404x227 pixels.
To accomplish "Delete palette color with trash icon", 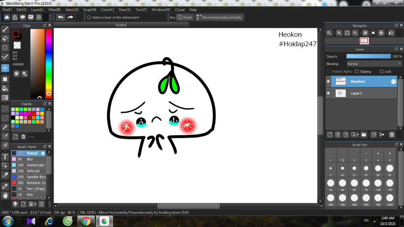I will click(x=23, y=137).
